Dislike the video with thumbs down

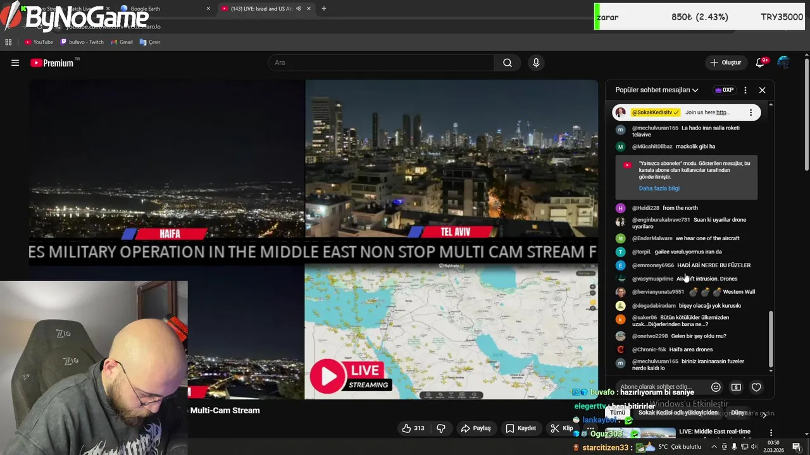441,428
